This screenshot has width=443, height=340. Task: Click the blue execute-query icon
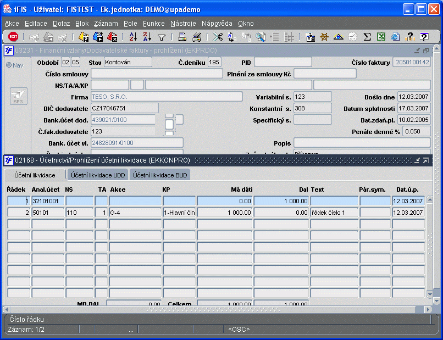coord(98,37)
